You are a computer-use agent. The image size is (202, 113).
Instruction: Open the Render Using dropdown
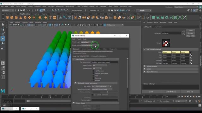click(90, 45)
